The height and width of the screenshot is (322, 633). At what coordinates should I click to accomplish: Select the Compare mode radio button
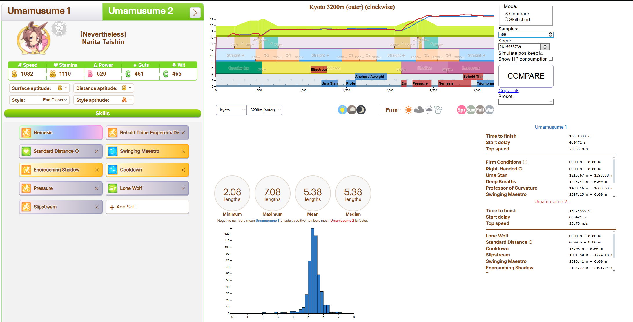[x=506, y=14]
